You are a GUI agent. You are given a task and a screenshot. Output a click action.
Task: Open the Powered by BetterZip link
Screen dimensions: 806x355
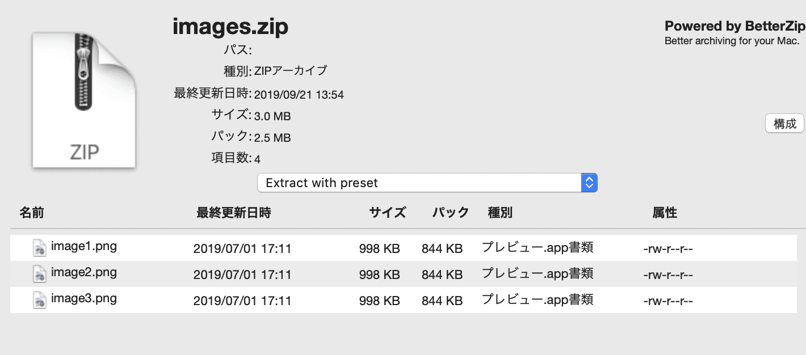coord(734,27)
